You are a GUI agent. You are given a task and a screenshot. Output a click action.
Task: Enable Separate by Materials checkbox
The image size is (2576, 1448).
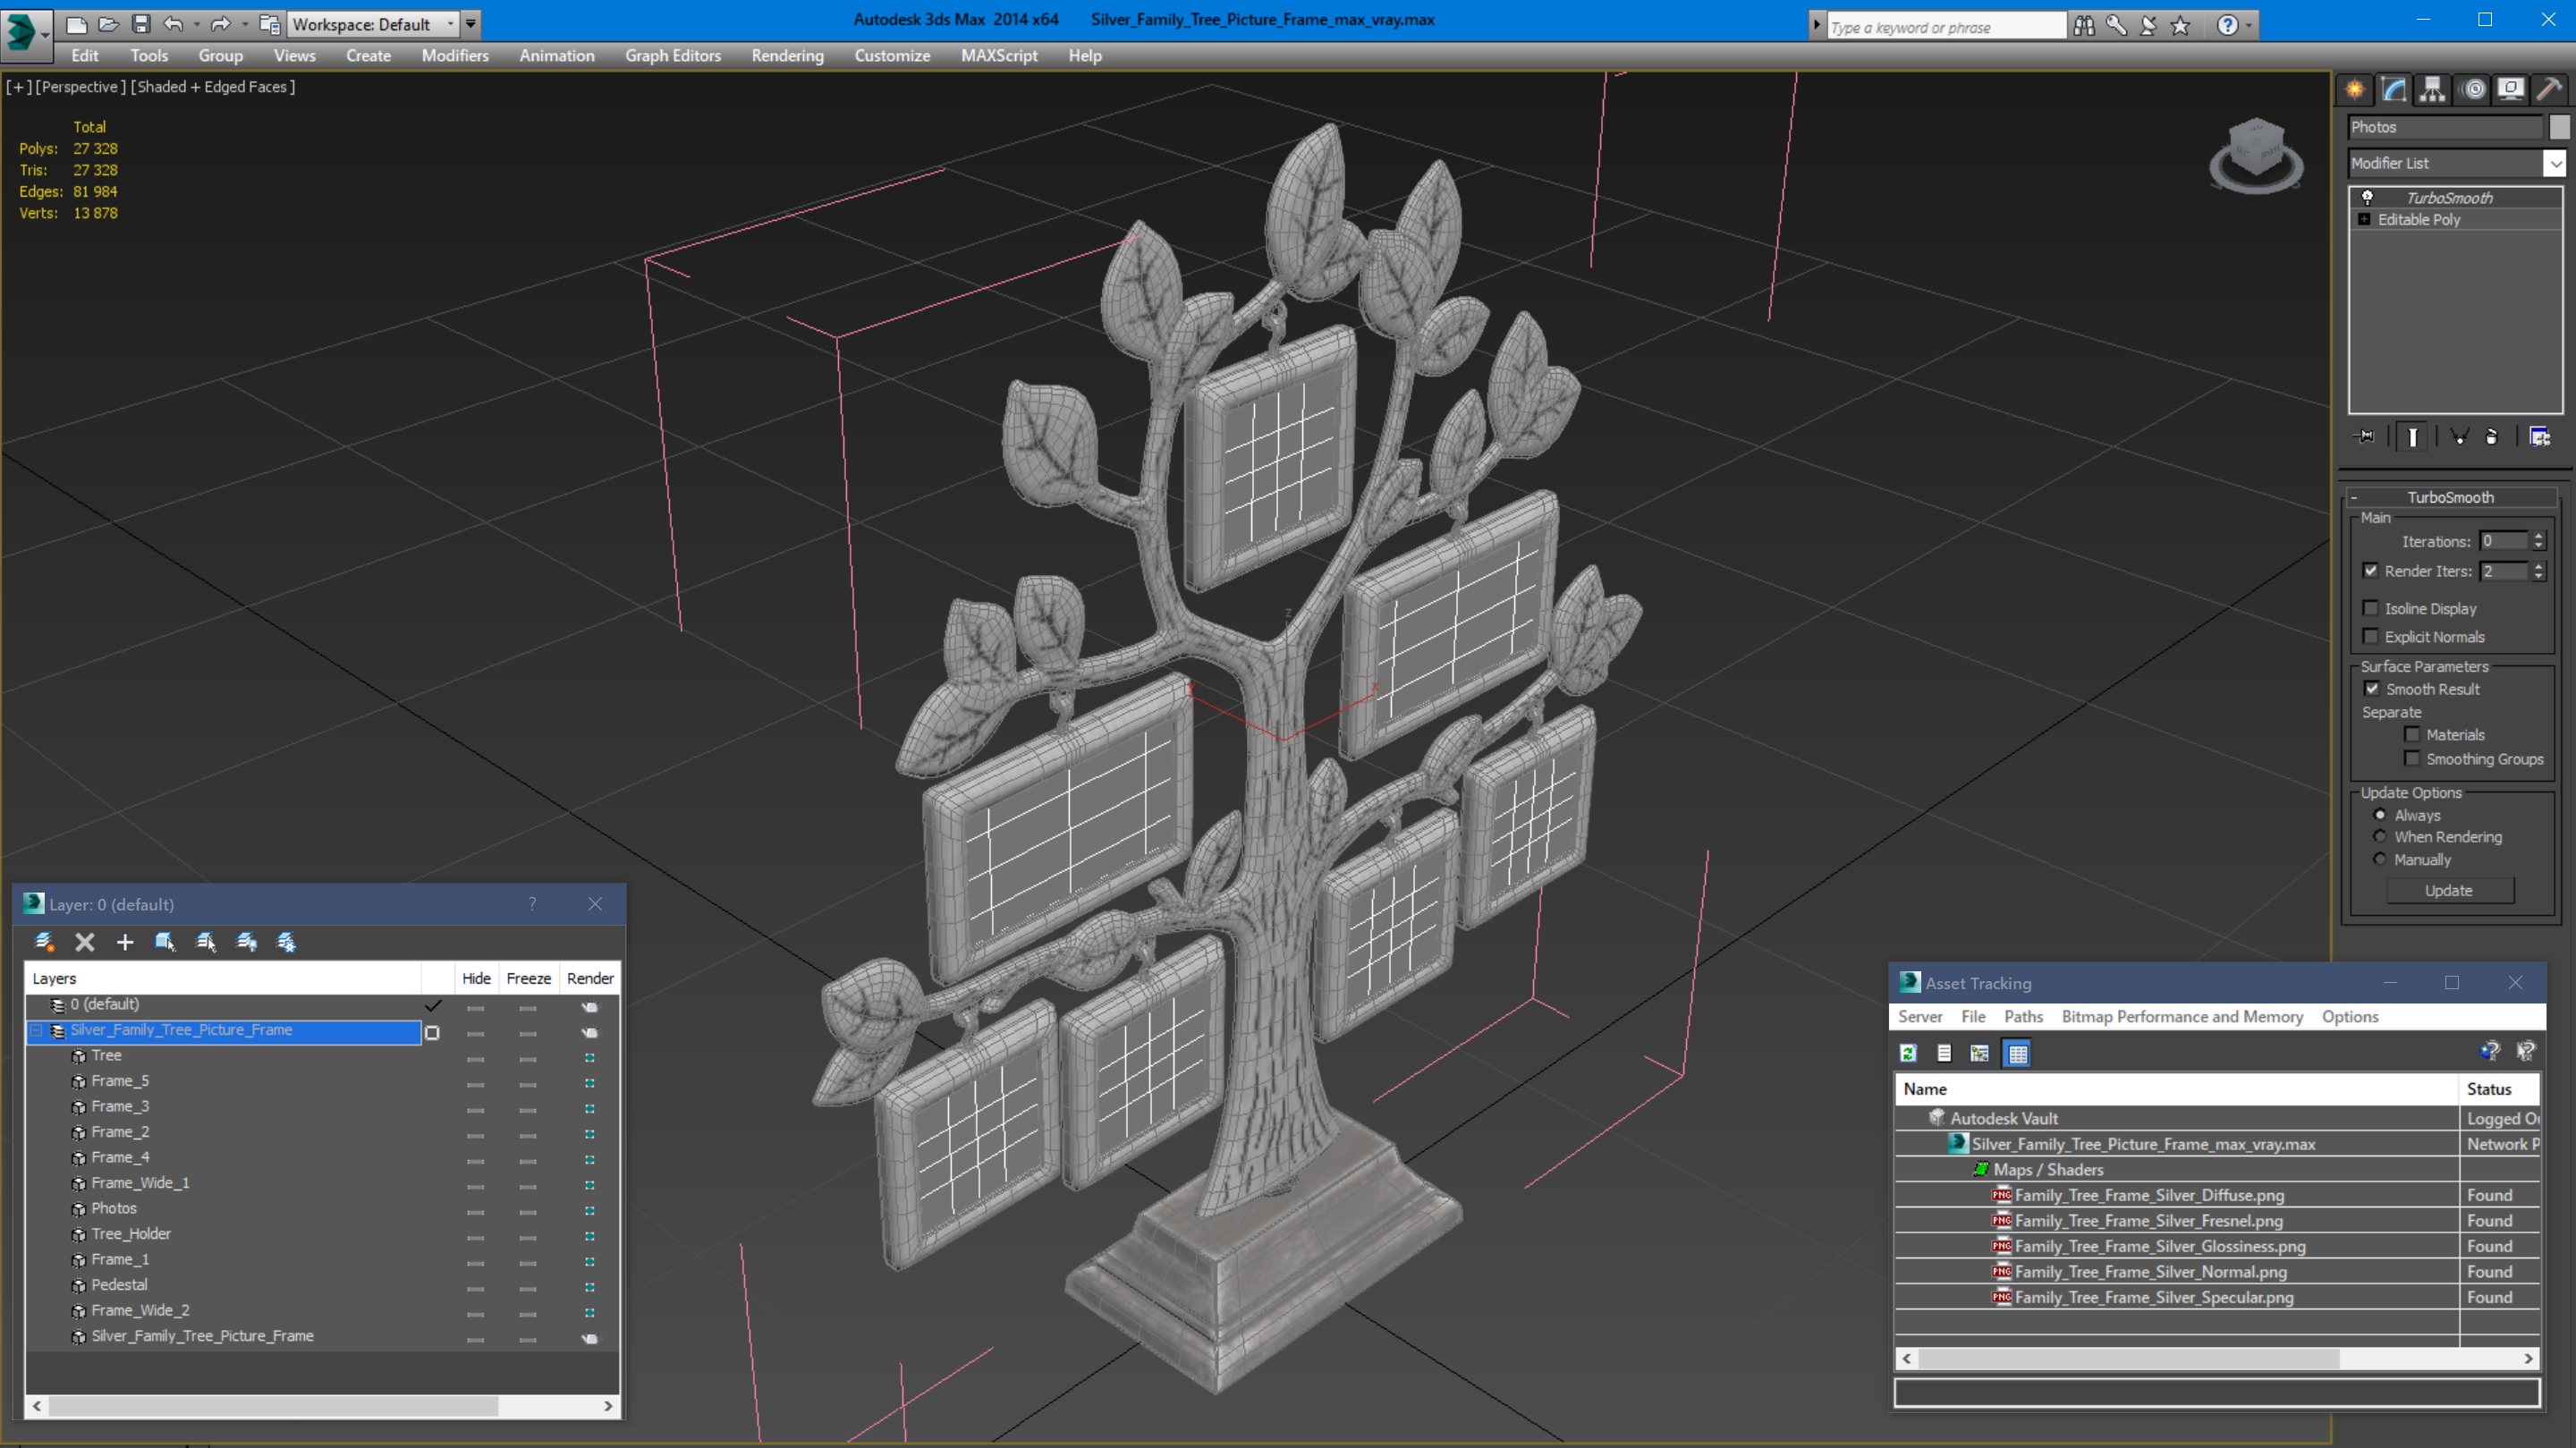click(2412, 734)
